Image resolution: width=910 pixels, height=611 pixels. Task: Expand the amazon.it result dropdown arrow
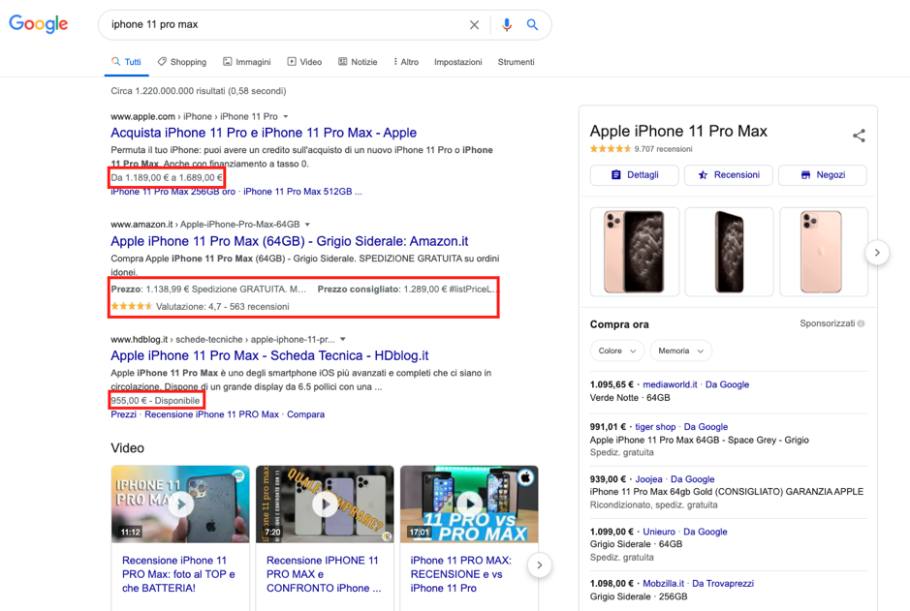click(307, 225)
